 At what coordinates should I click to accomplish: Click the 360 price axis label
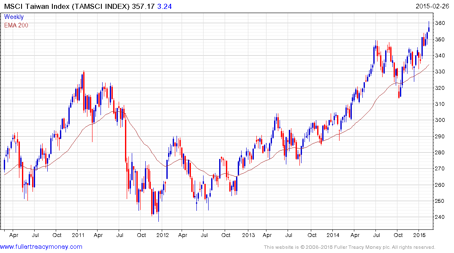point(440,23)
